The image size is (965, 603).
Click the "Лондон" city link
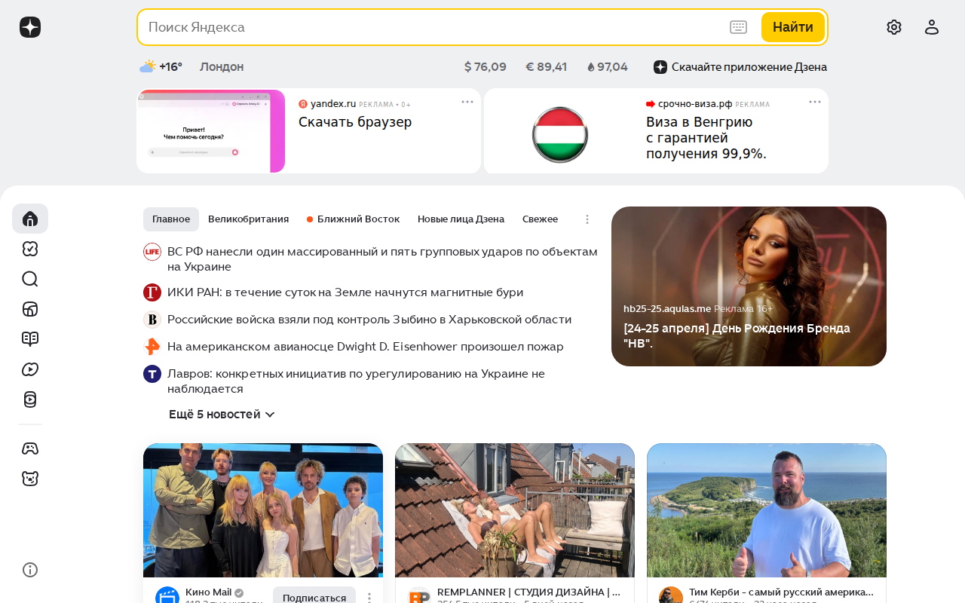tap(222, 66)
